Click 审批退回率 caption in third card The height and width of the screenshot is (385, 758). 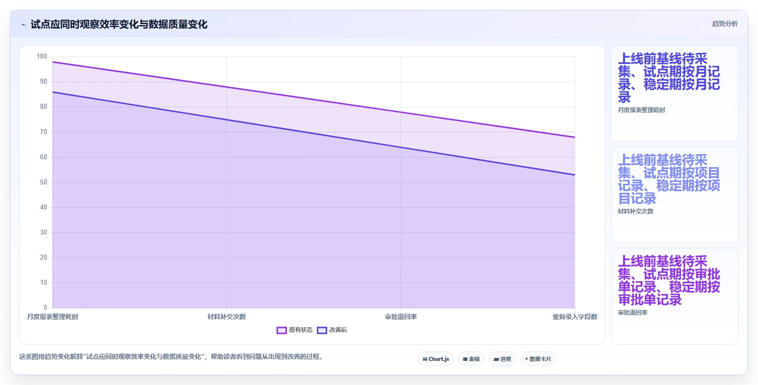tap(633, 313)
